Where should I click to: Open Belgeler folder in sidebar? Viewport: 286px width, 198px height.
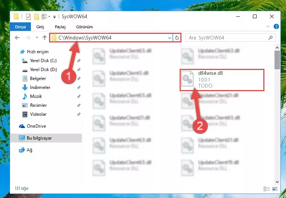tap(38, 79)
